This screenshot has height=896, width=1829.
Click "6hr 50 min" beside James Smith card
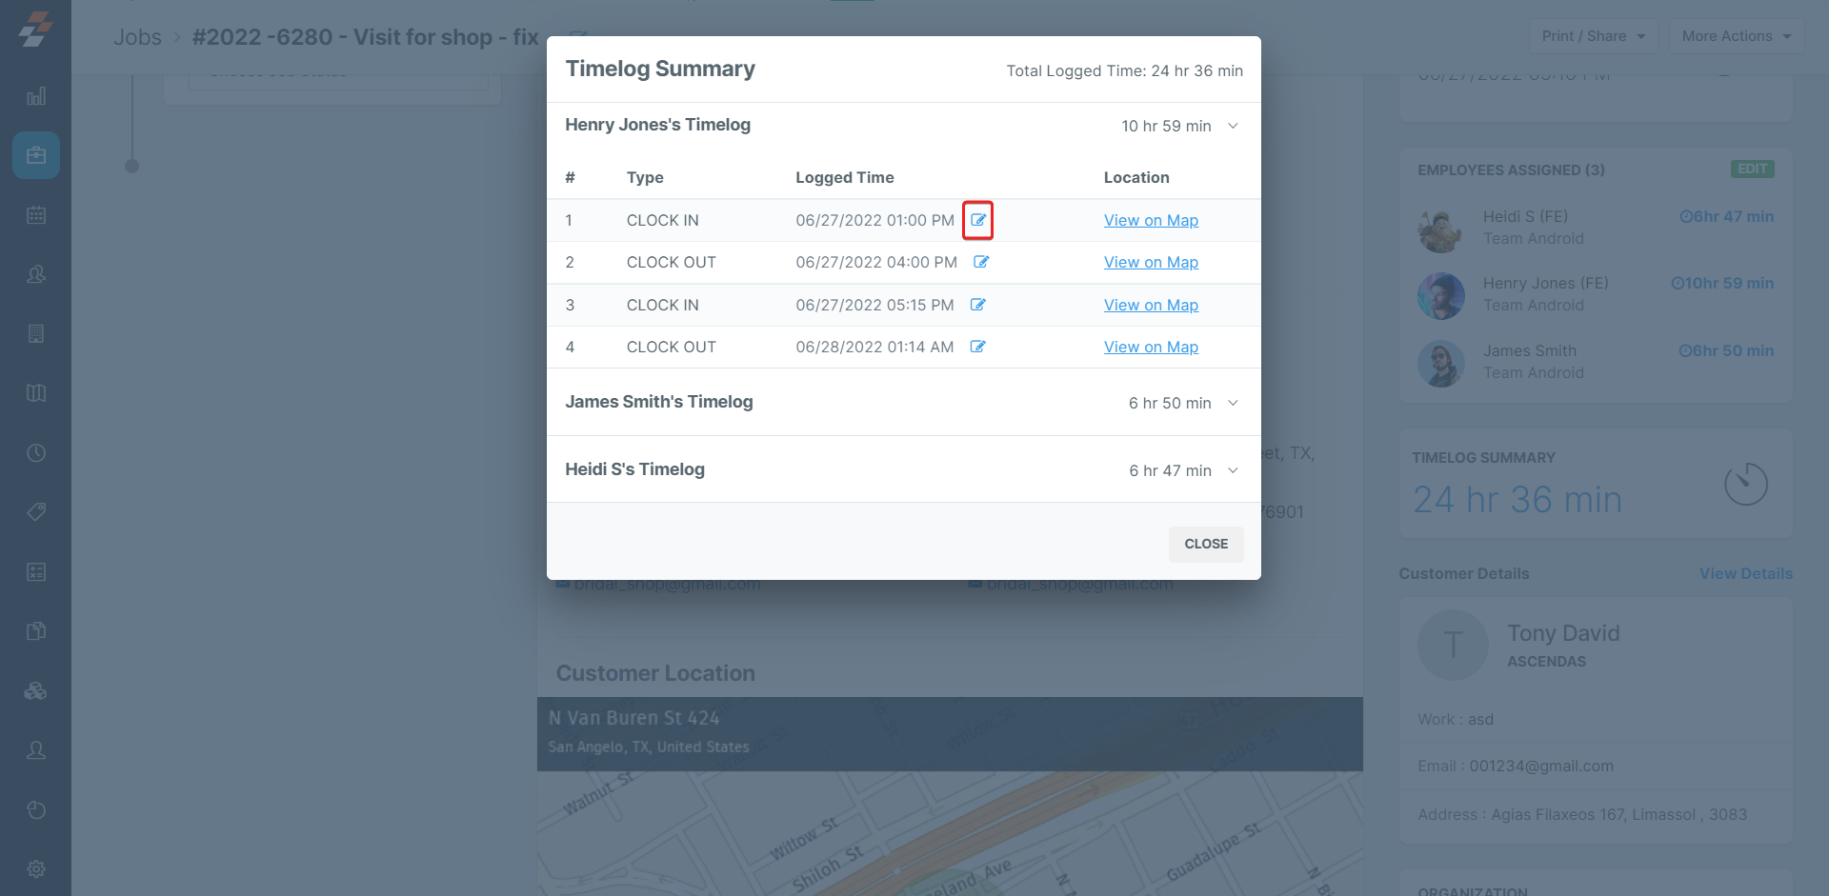[x=1726, y=350]
